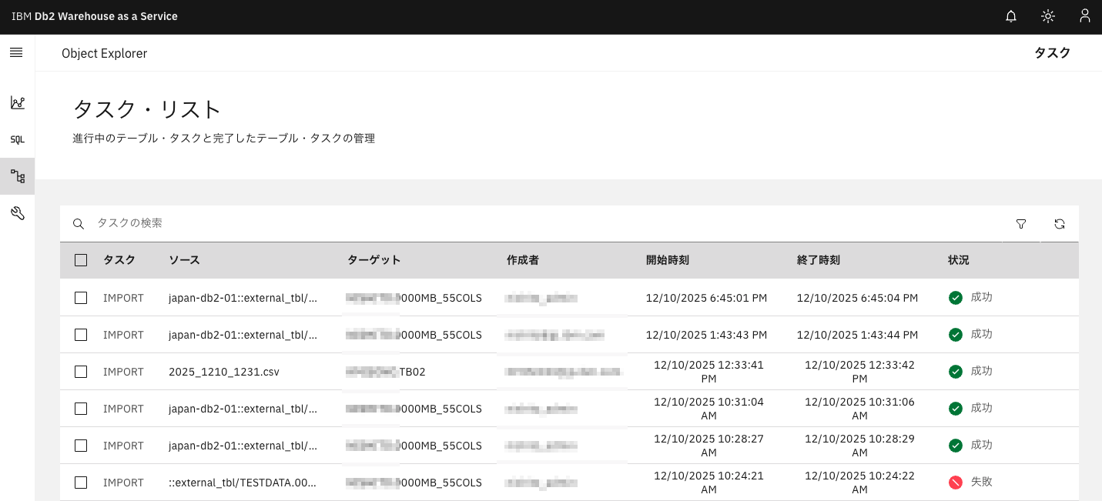The height and width of the screenshot is (501, 1102).
Task: Click the red failure icon for 10:24:21 task
Action: 956,483
